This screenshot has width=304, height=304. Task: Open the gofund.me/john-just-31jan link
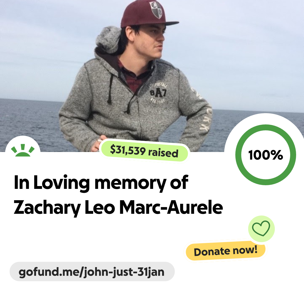click(91, 272)
